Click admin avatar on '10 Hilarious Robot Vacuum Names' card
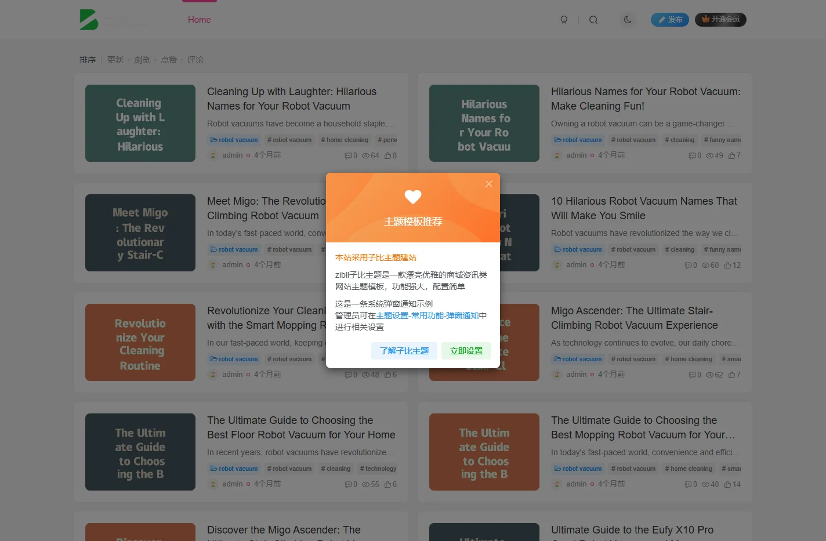 tap(557, 265)
